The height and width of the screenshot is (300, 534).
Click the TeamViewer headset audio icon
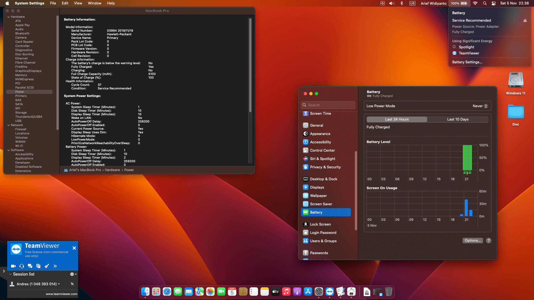pos(22,266)
